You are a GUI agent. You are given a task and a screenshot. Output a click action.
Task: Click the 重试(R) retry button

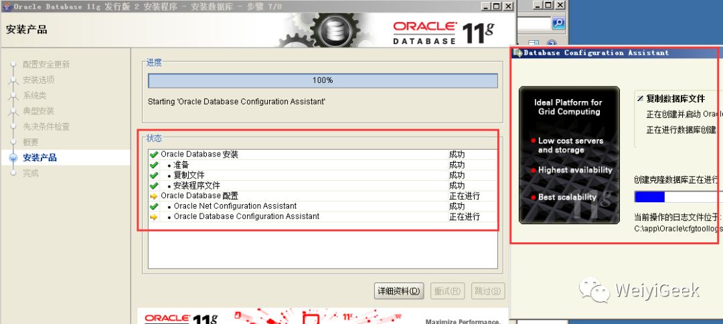(x=447, y=291)
